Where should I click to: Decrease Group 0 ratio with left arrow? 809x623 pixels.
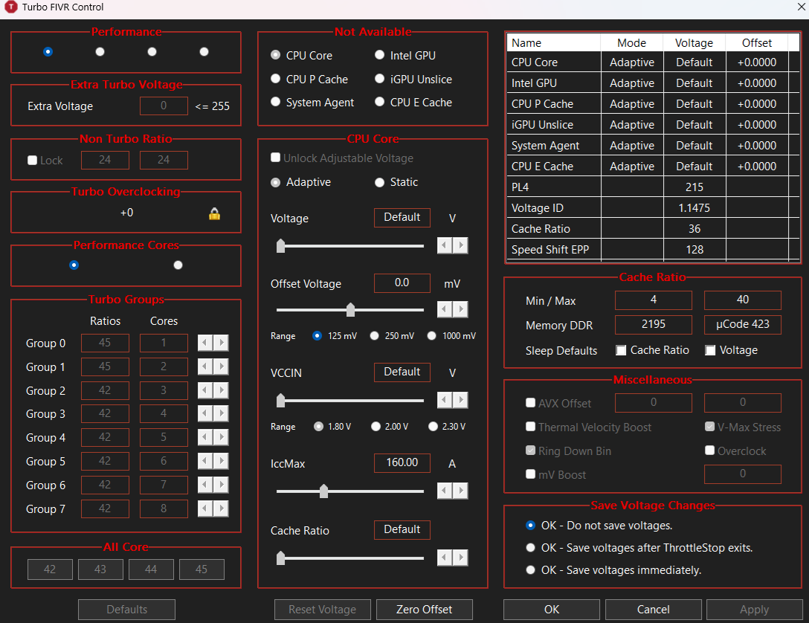(205, 343)
